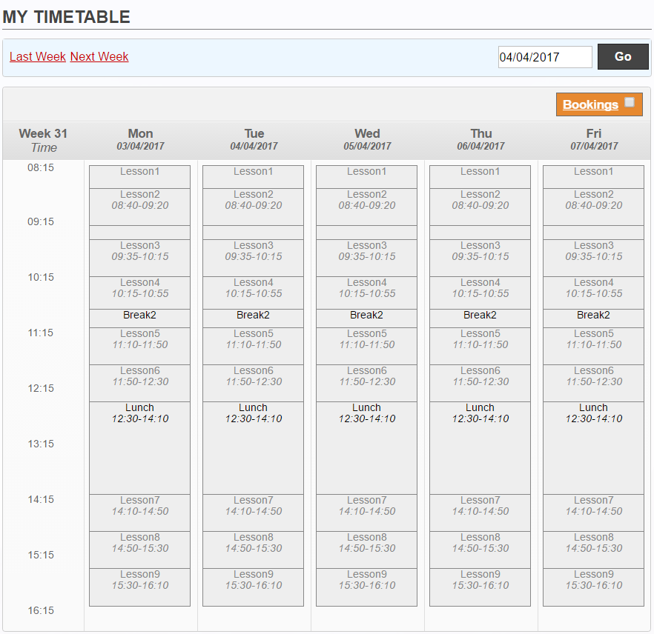654x634 pixels.
Task: Click the 13:15 time label
Action: 41,444
